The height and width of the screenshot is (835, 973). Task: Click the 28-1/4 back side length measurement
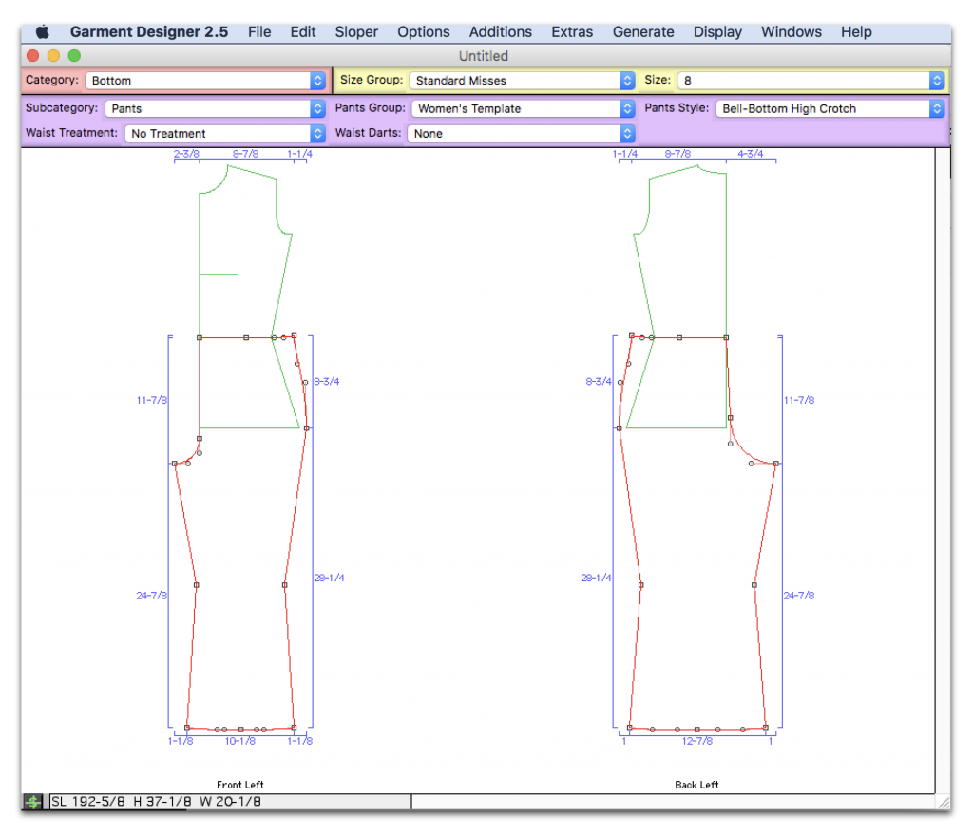pyautogui.click(x=596, y=578)
